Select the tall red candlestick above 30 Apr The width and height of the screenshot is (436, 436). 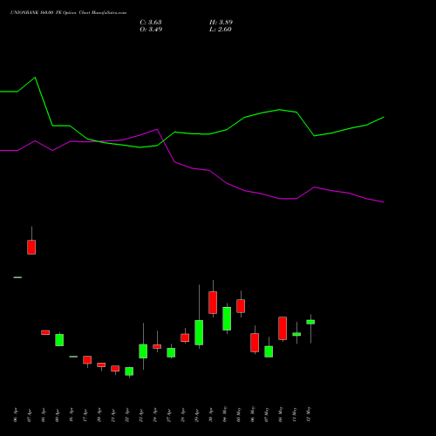213,303
